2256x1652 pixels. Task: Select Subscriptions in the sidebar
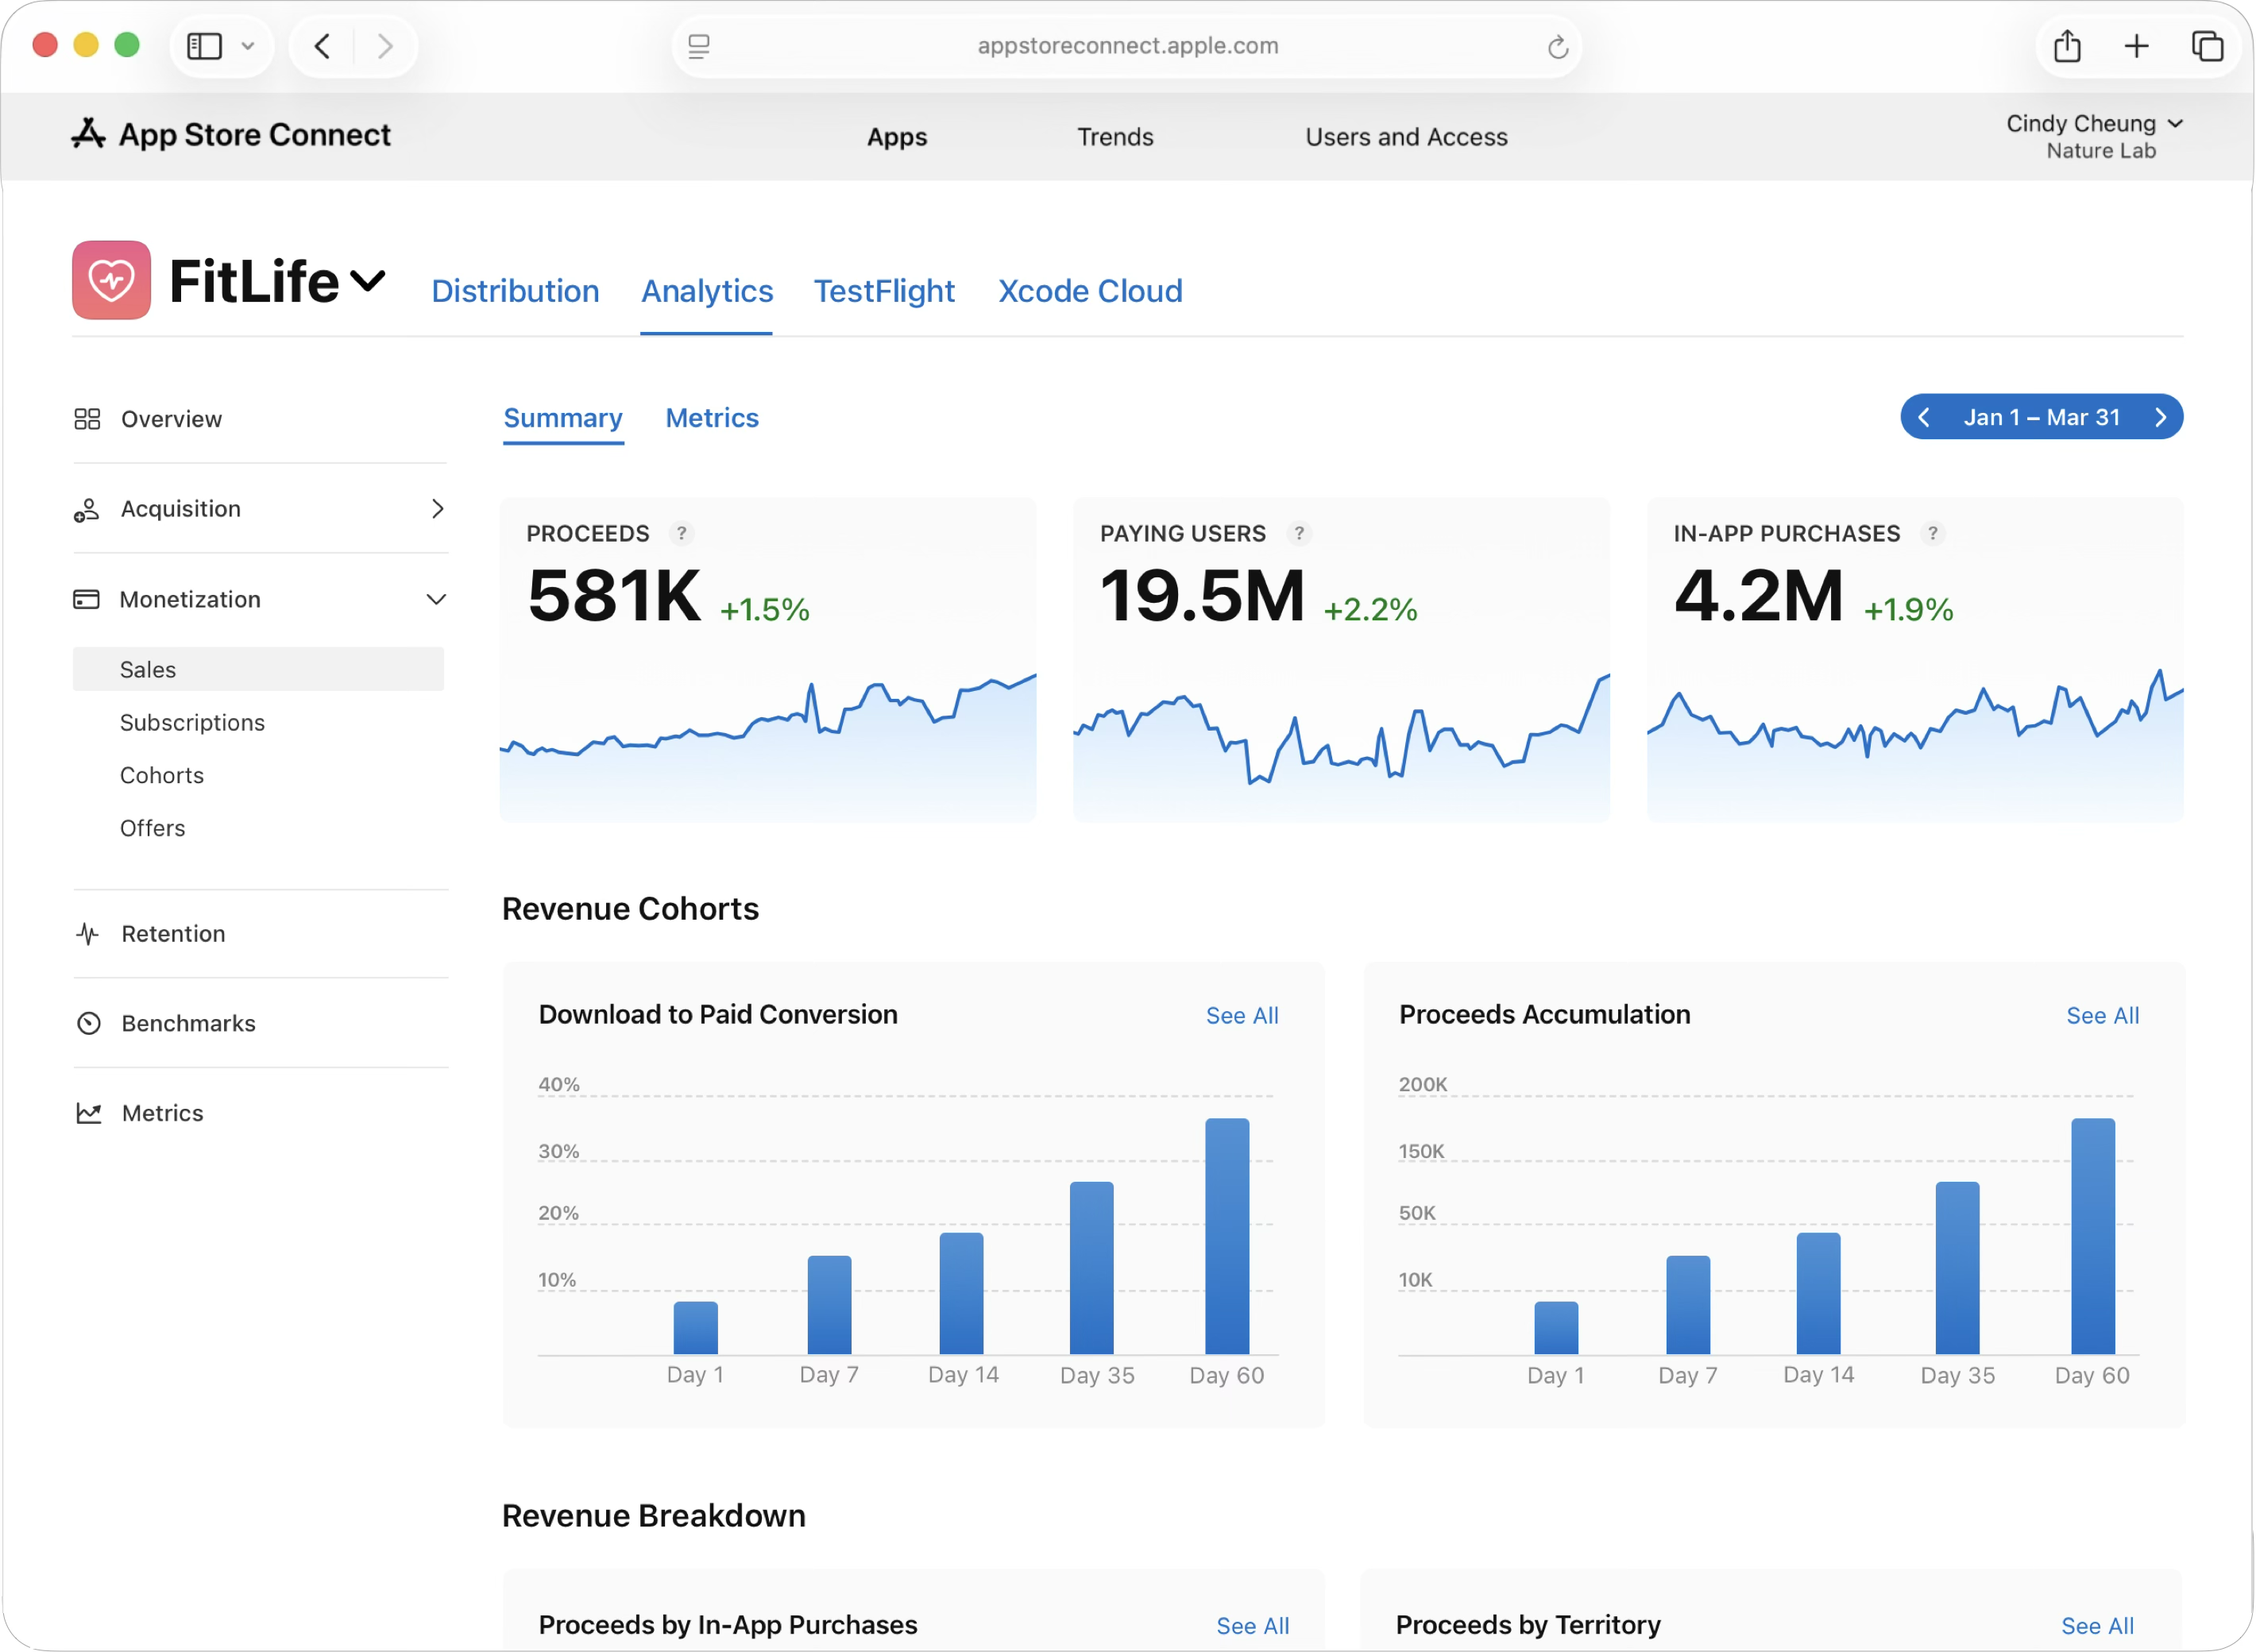(x=192, y=722)
